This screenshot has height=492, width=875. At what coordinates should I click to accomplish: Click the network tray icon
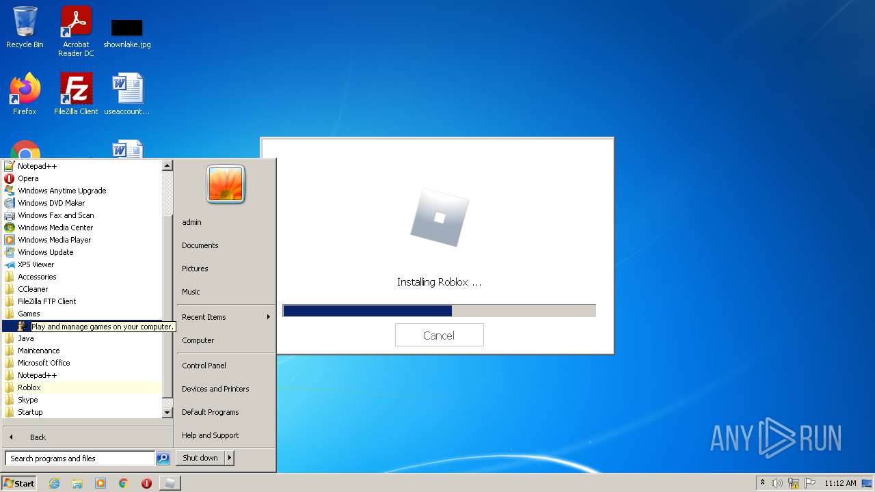pyautogui.click(x=794, y=483)
